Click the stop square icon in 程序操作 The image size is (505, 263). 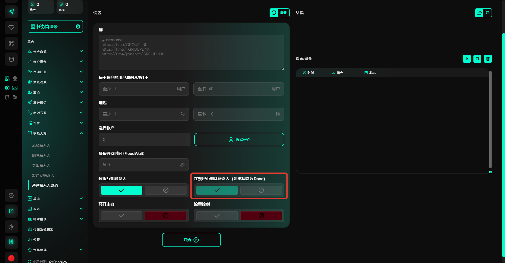pyautogui.click(x=477, y=59)
